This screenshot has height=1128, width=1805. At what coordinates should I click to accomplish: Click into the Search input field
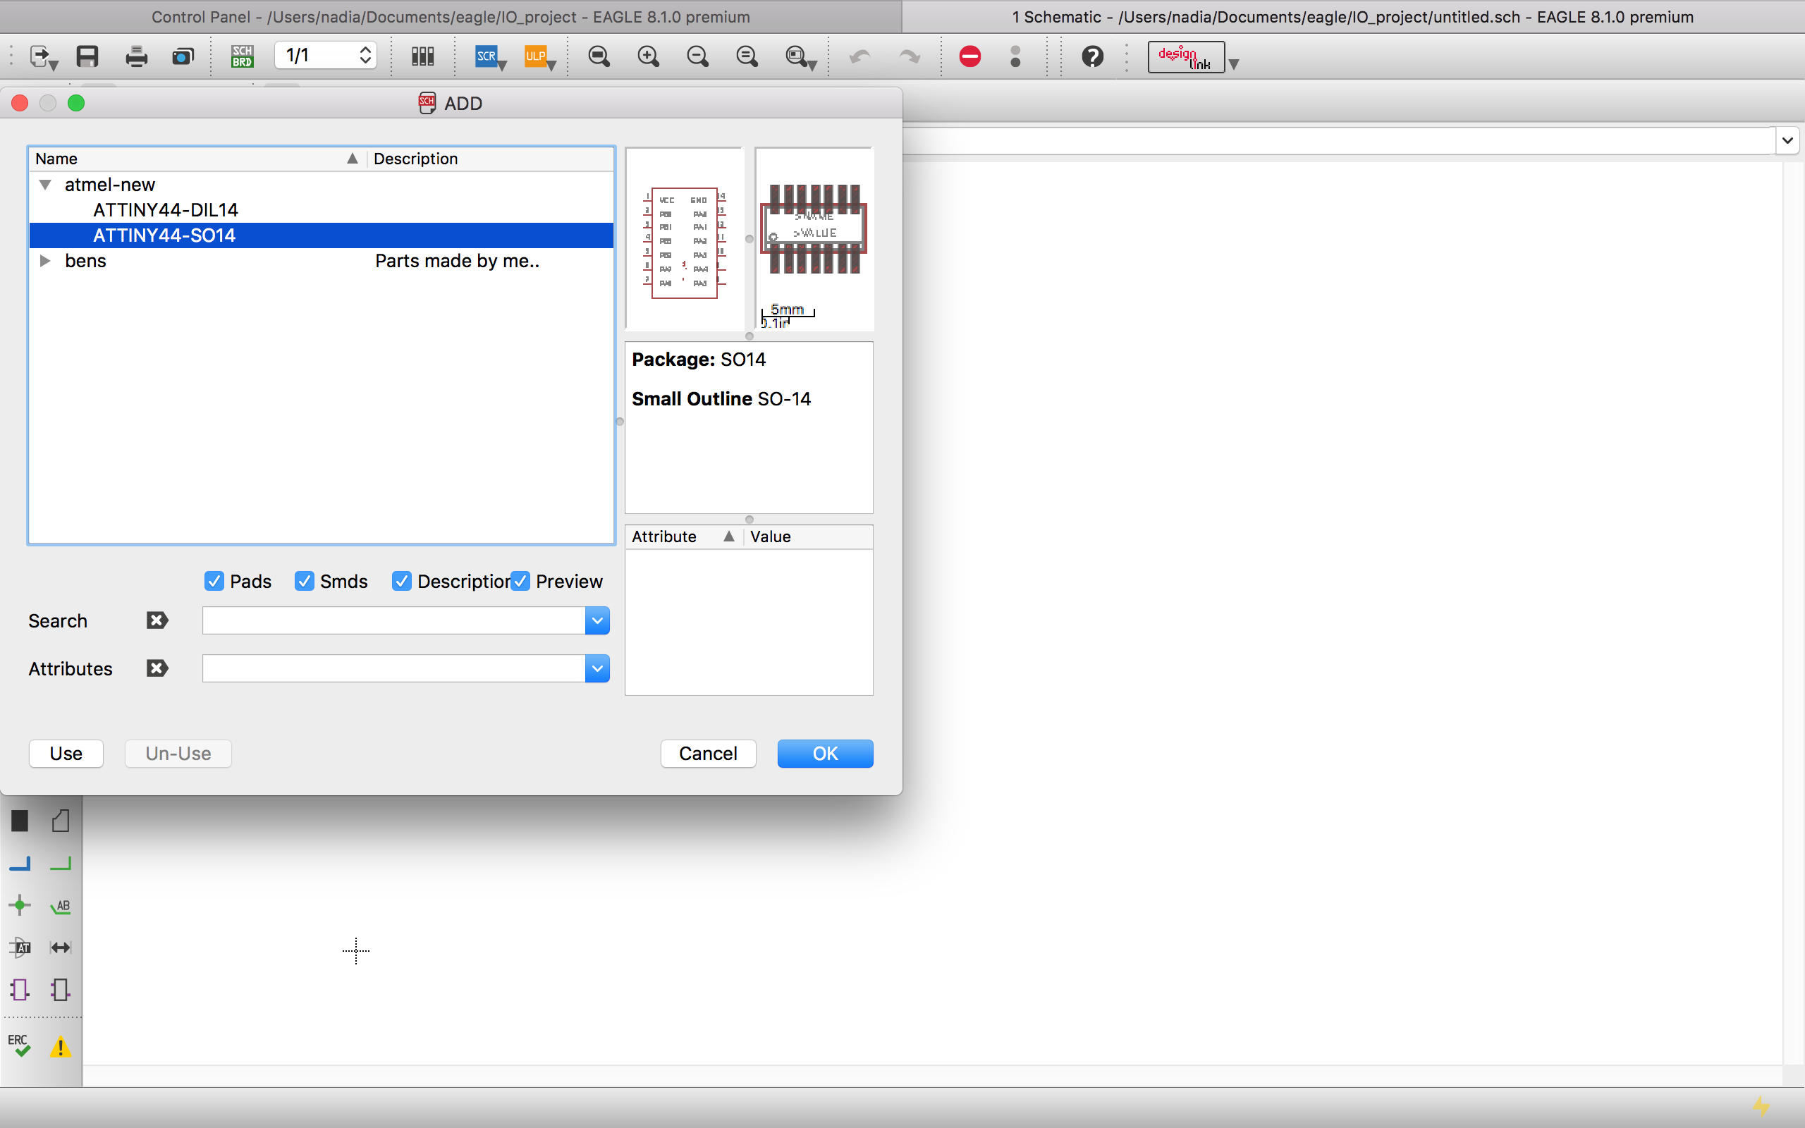point(394,620)
